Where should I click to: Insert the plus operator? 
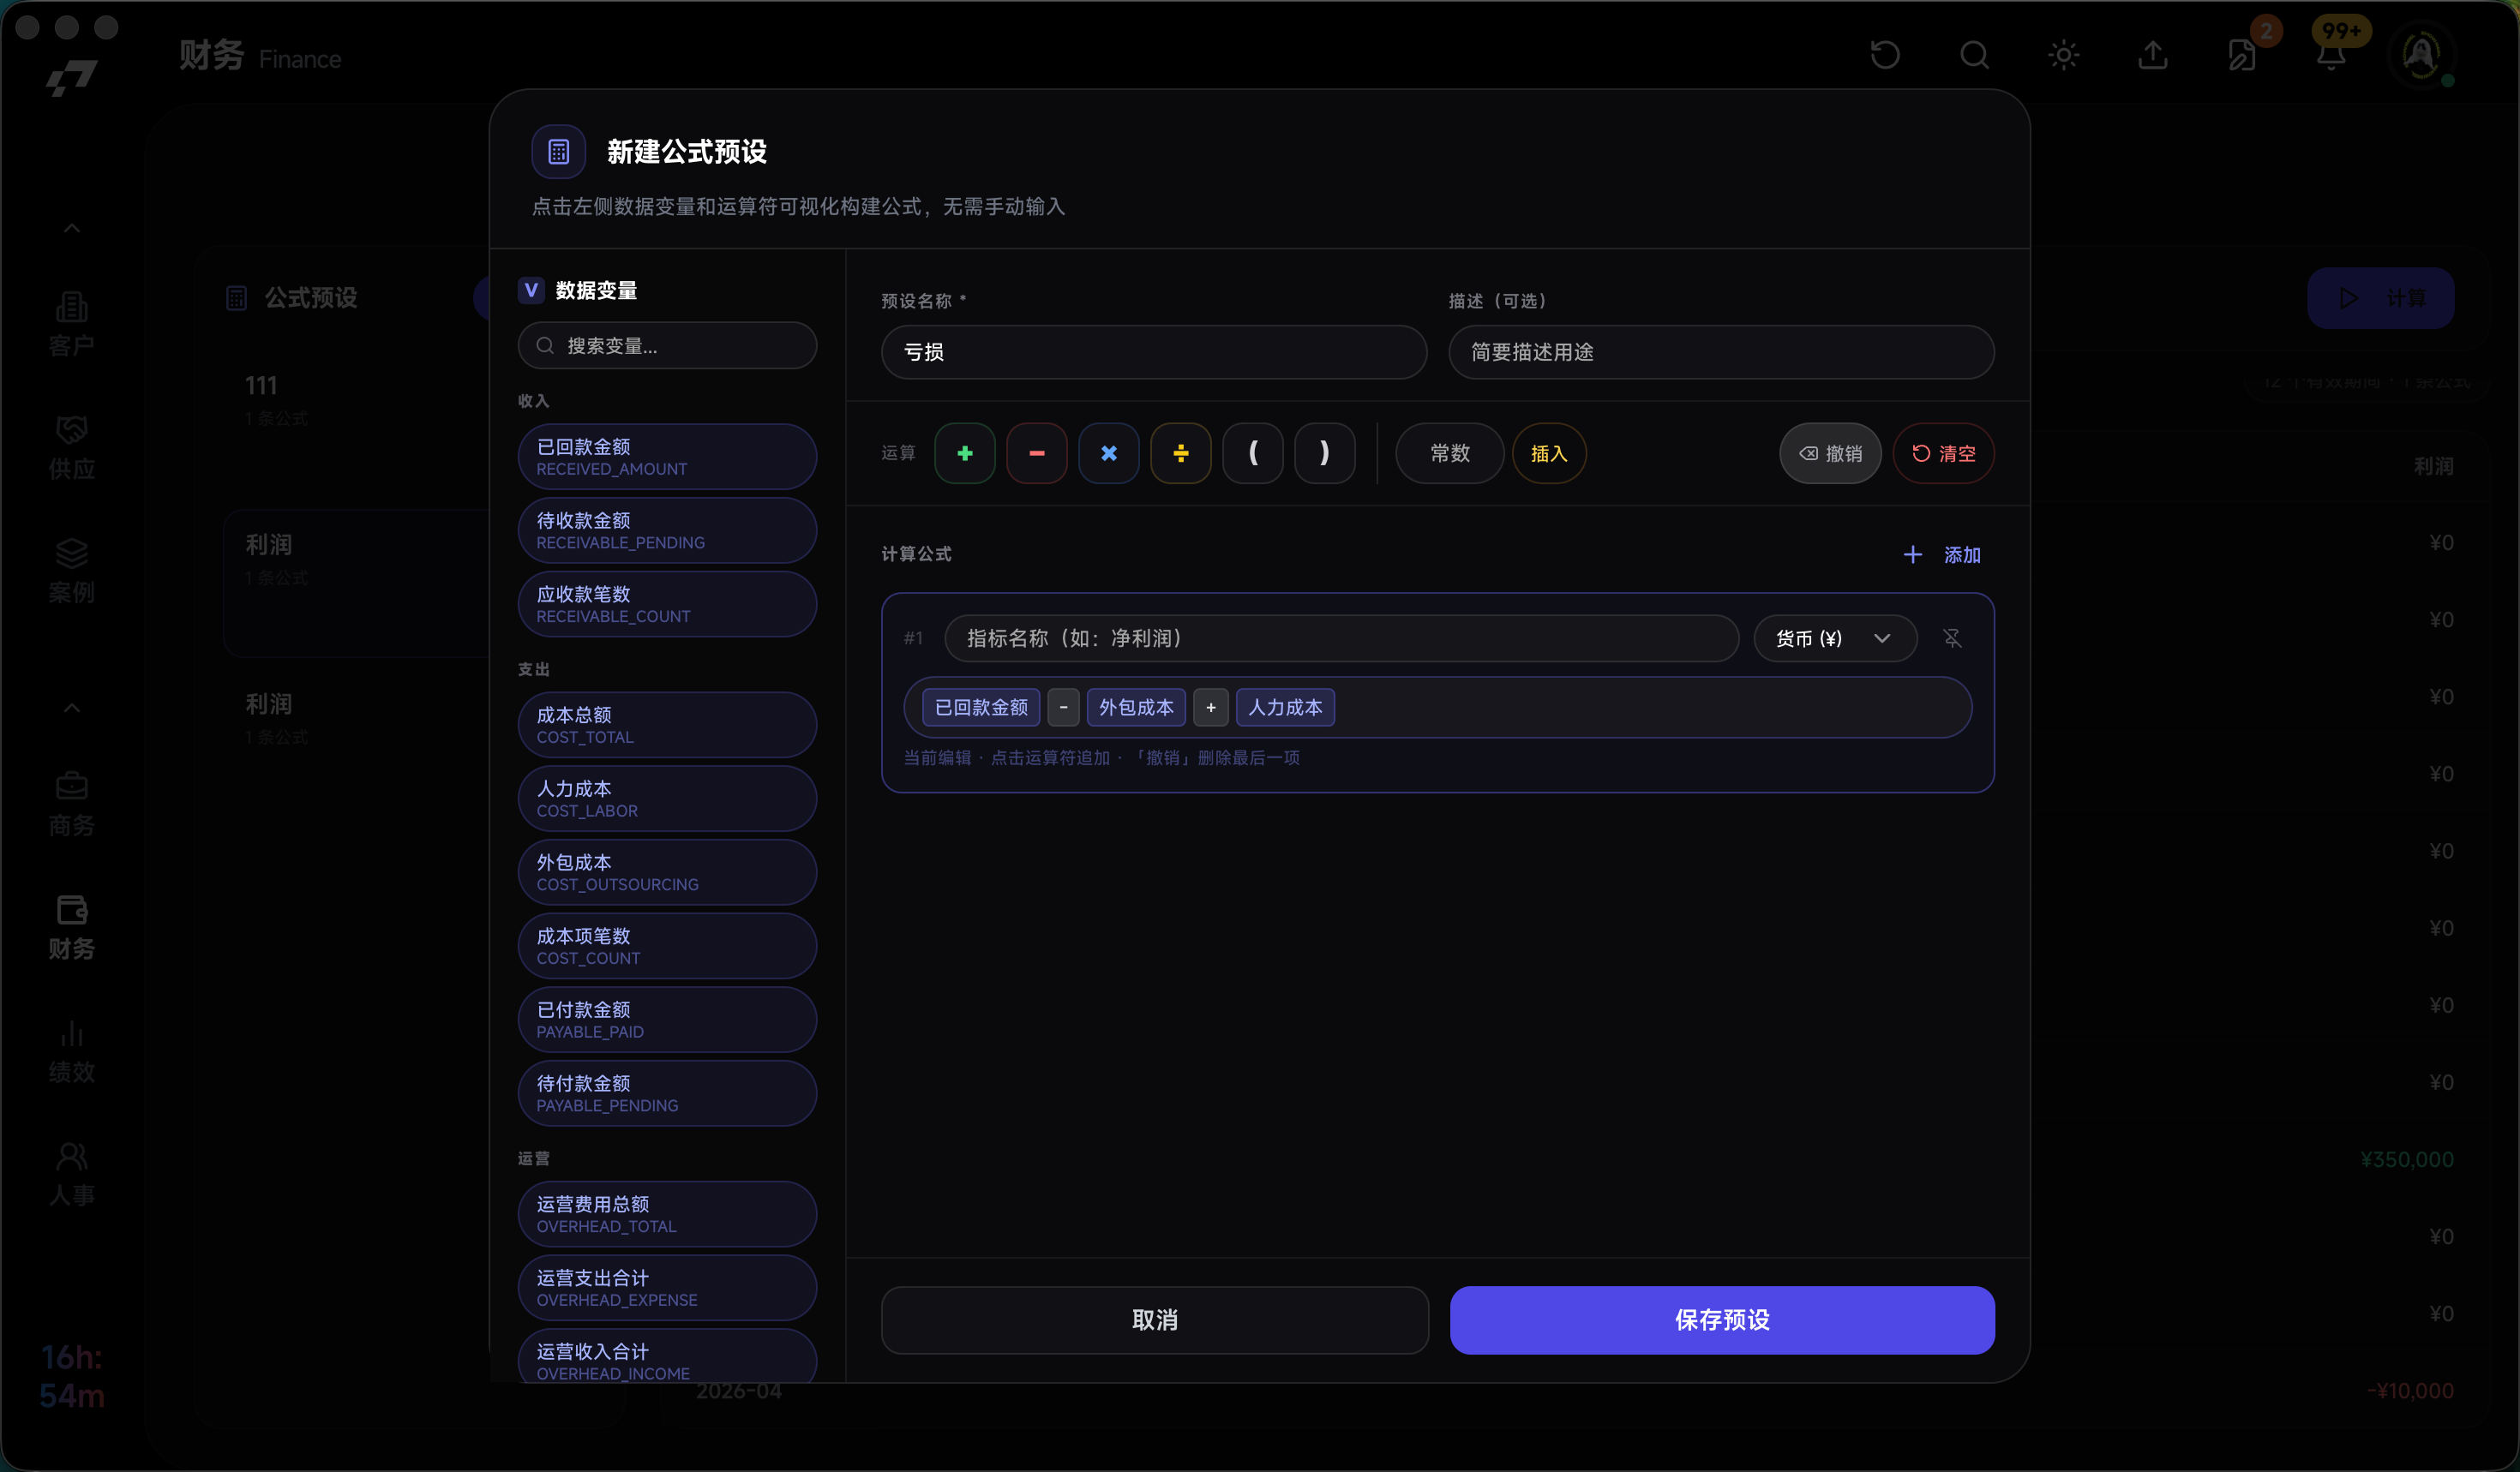click(965, 454)
